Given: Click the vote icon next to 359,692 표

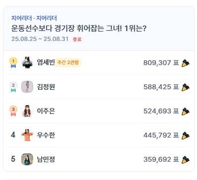Looking at the screenshot, I should 186,160.
